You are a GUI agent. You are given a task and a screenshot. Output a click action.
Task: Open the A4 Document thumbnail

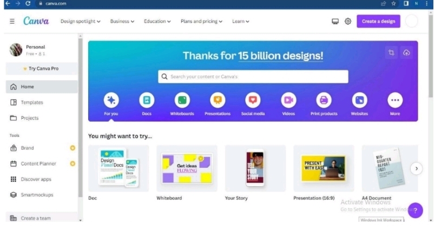click(390, 168)
